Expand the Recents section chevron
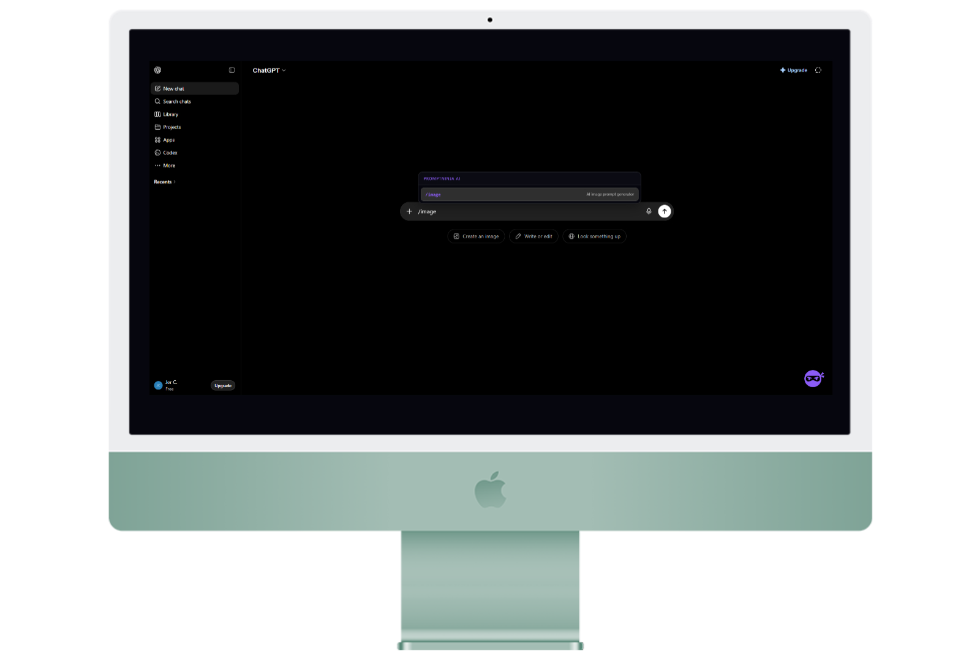Viewport: 980px width, 659px height. point(175,182)
